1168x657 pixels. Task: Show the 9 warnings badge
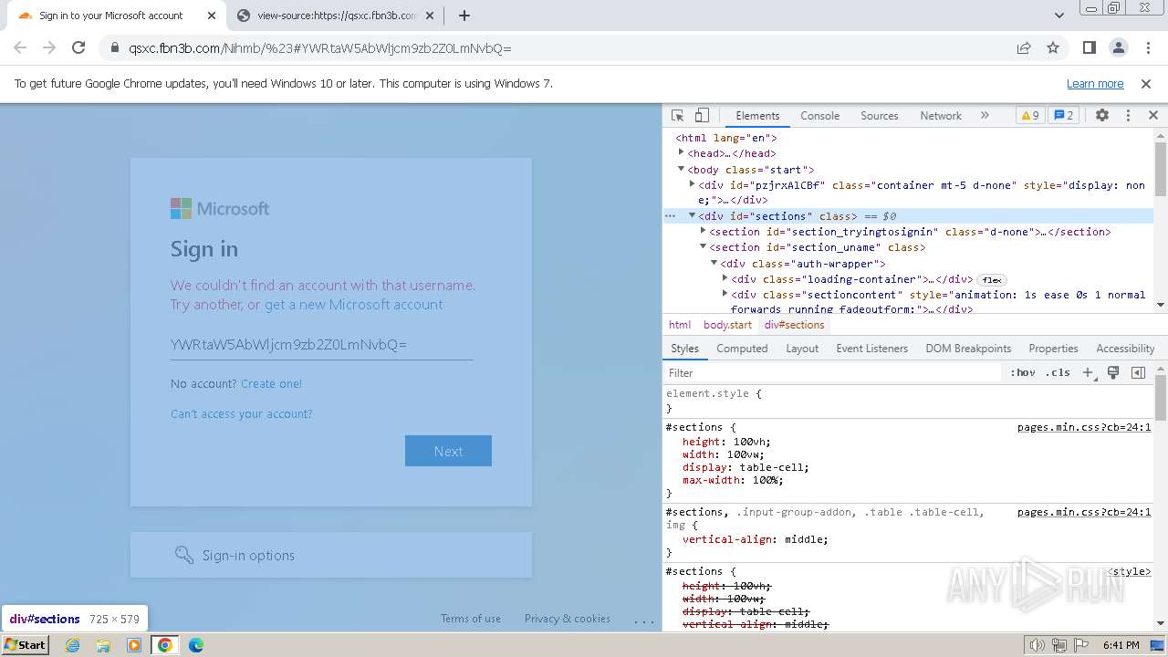1030,116
